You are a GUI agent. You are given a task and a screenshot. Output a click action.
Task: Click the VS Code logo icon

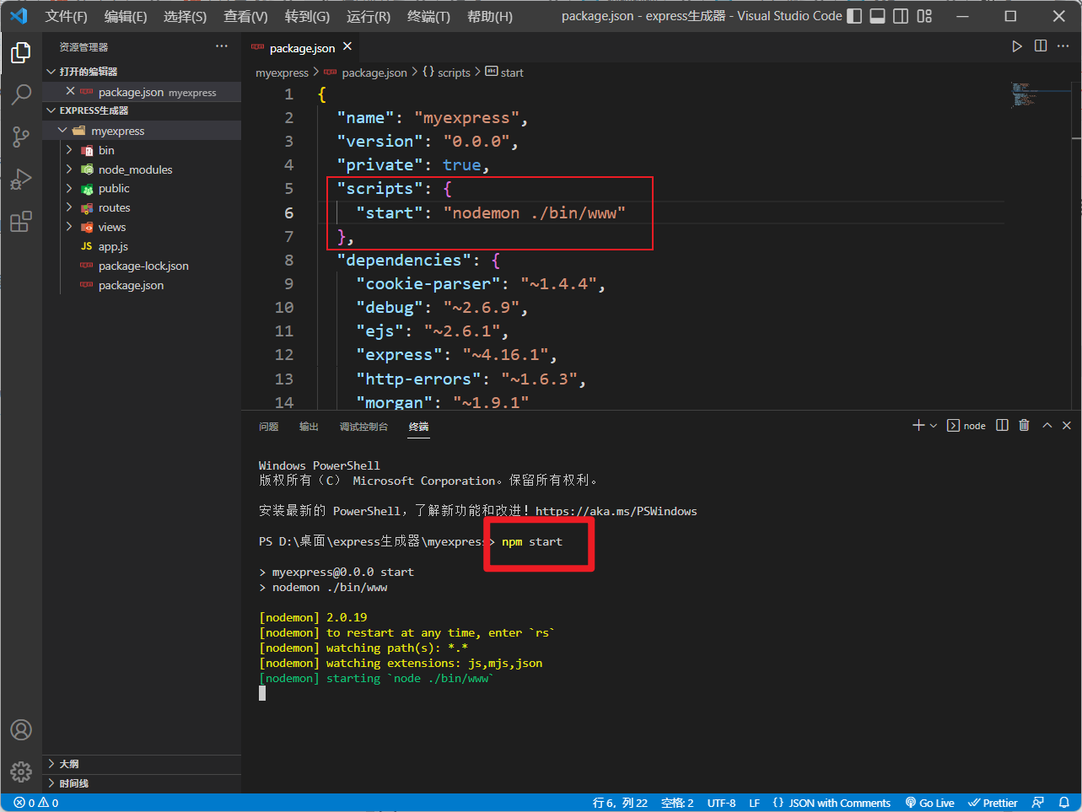tap(19, 16)
